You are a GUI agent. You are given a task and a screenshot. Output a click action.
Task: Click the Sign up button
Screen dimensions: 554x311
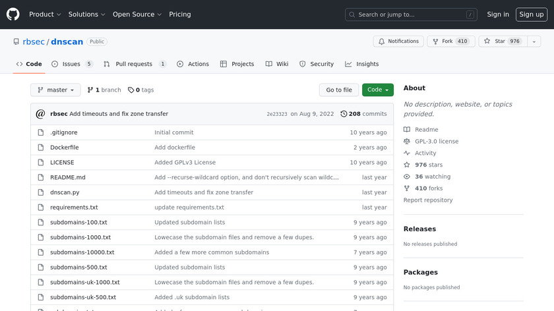[531, 14]
